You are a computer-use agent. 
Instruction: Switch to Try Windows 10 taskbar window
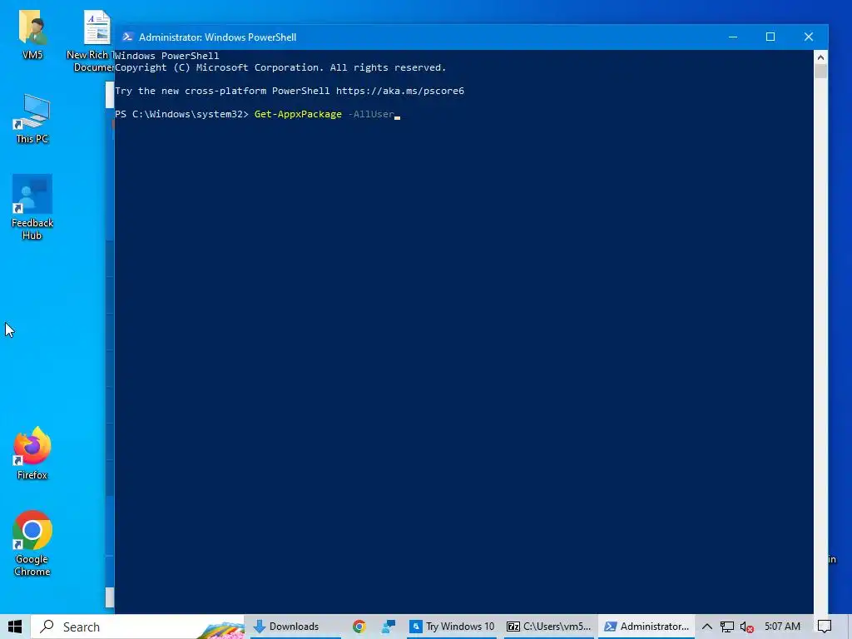click(x=452, y=627)
